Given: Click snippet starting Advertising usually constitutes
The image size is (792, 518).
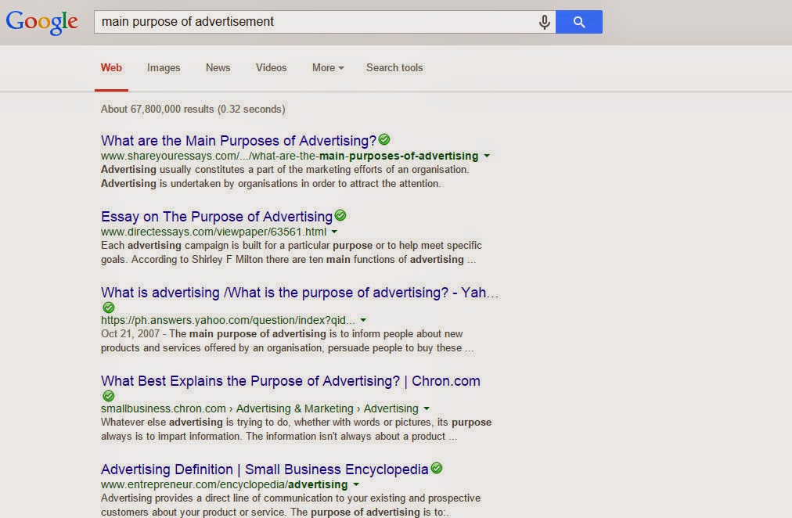Looking at the screenshot, I should [x=285, y=177].
